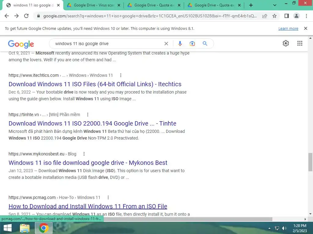The width and height of the screenshot is (313, 234).
Task: Open the Windows Start button
Action: 8,228
